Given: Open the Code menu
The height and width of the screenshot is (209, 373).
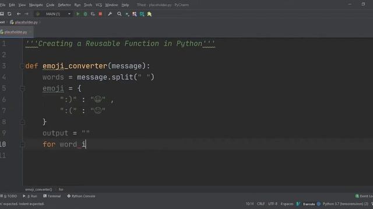Looking at the screenshot, I should tap(50, 5).
